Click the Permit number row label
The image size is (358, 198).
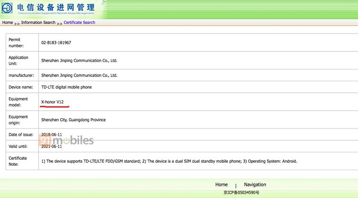click(x=16, y=43)
